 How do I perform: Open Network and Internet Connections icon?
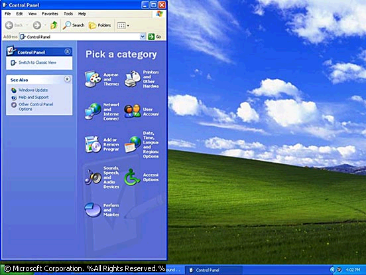point(93,112)
